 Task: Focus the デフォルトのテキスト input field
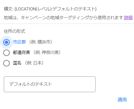50,84
